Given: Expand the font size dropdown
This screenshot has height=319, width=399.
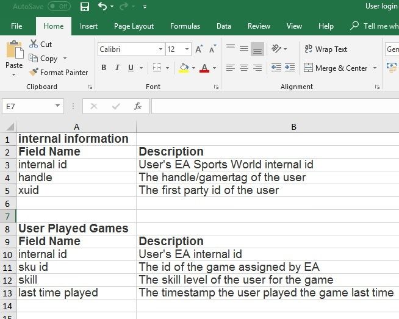Looking at the screenshot, I should [187, 49].
